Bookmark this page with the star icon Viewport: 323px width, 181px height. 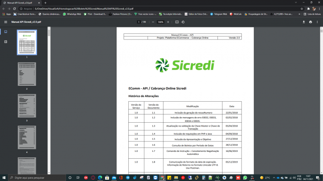[302, 9]
